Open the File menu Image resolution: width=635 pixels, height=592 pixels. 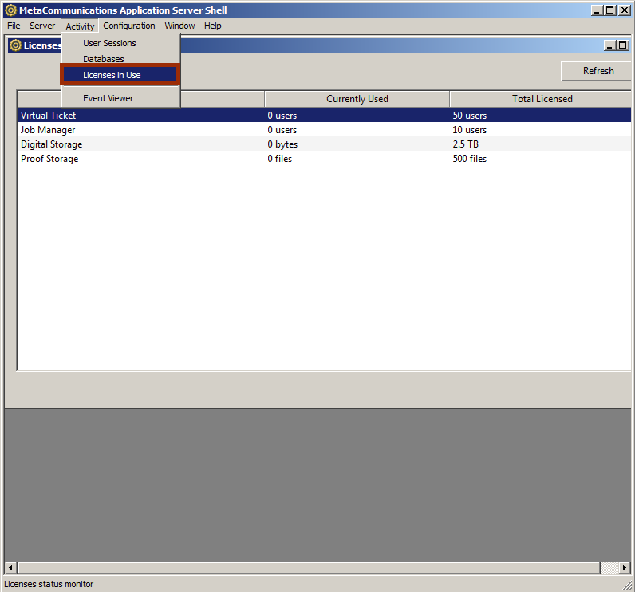click(14, 26)
